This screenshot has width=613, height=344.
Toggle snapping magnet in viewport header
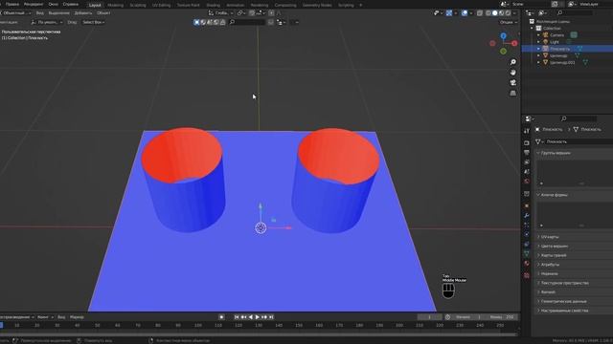click(252, 12)
